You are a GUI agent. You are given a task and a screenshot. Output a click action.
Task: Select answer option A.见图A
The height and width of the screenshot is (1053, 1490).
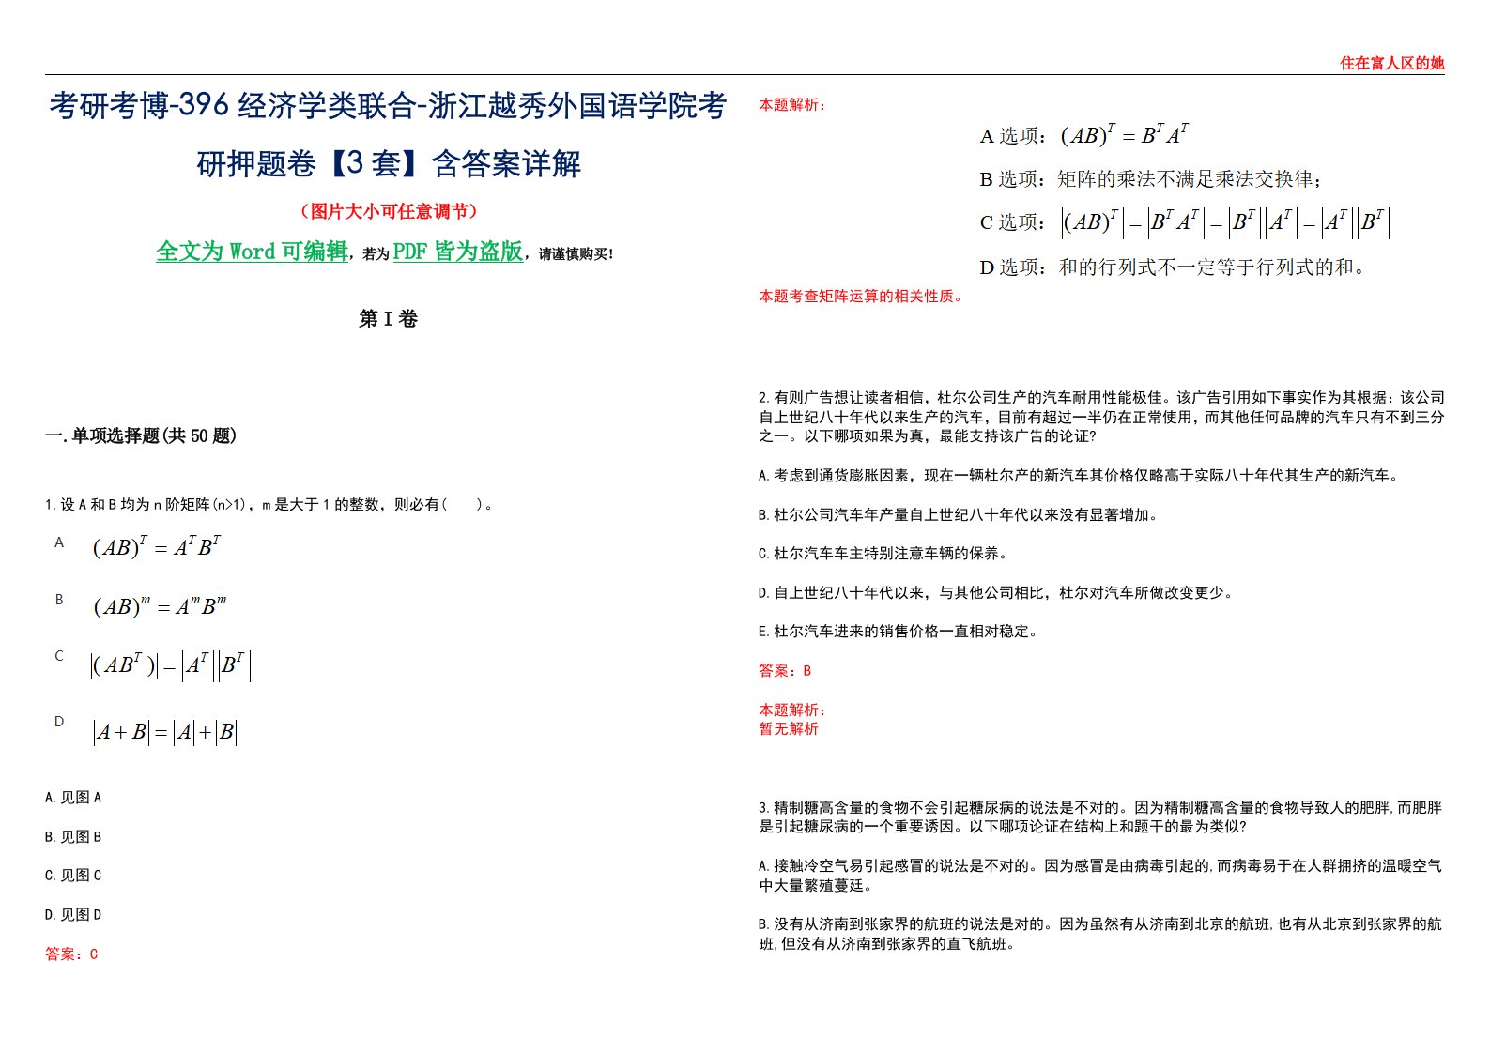pyautogui.click(x=73, y=798)
